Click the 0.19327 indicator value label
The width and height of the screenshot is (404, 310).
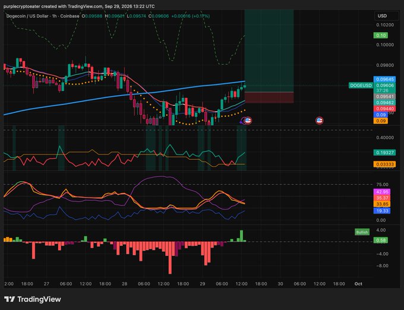click(384, 153)
